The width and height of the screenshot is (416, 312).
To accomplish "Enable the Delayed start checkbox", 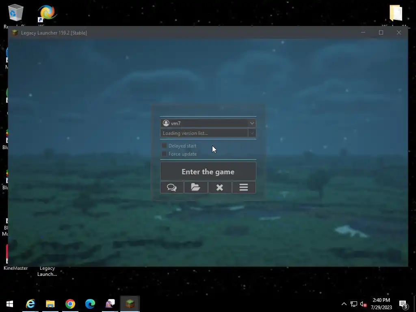I will (164, 145).
